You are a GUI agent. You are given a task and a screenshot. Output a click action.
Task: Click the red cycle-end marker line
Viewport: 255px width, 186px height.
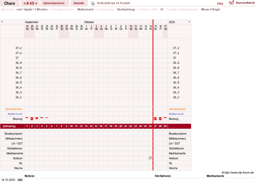153,95
